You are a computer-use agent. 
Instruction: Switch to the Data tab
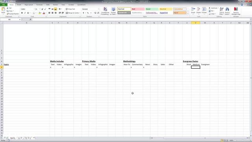point(48,5)
